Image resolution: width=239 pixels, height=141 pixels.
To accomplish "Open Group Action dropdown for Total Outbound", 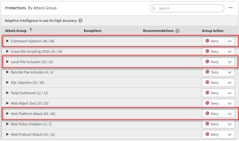I will pos(229,93).
